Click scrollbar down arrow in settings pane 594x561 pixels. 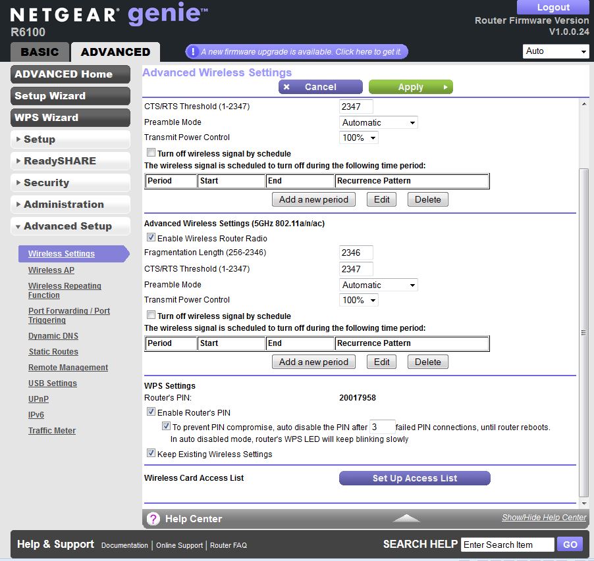(583, 504)
